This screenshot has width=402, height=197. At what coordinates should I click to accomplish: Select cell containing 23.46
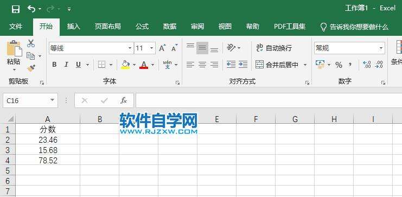[x=48, y=140]
